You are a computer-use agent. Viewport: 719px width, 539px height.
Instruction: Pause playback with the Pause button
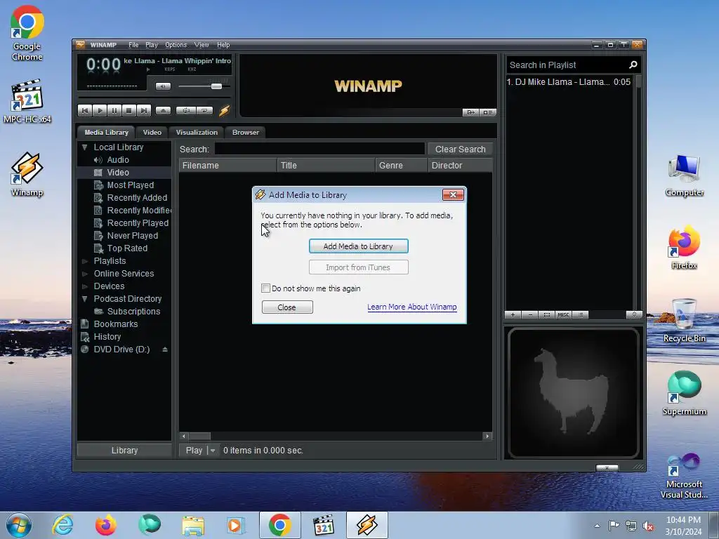click(x=114, y=110)
